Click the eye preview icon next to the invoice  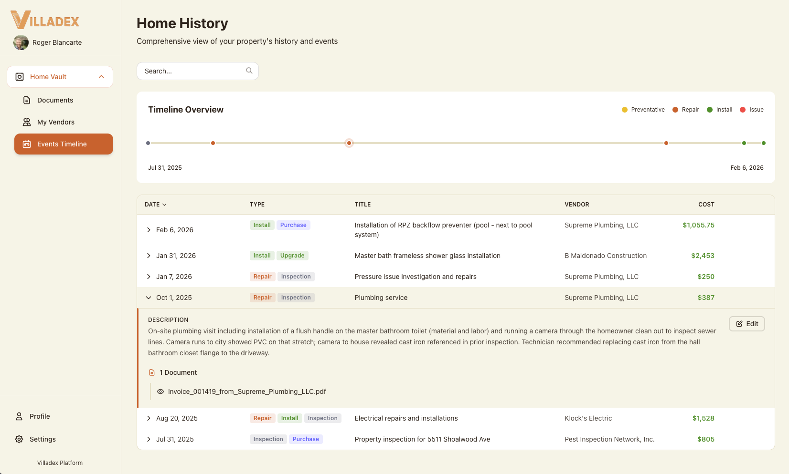pyautogui.click(x=160, y=392)
